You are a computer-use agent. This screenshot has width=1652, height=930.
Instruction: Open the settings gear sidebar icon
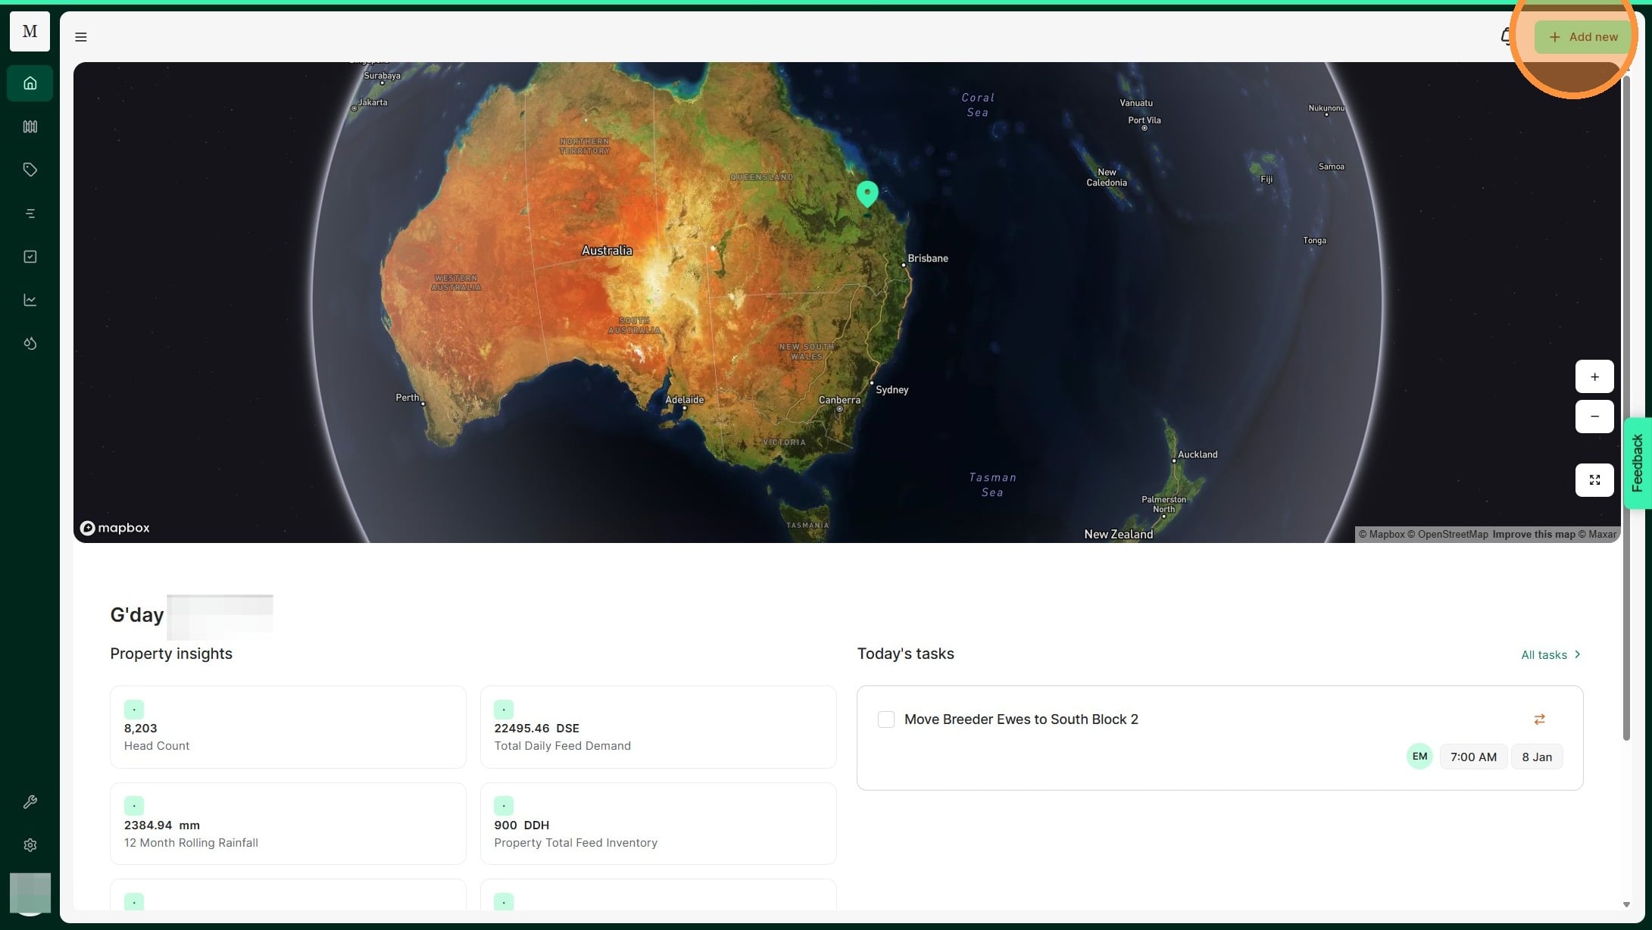(x=30, y=845)
